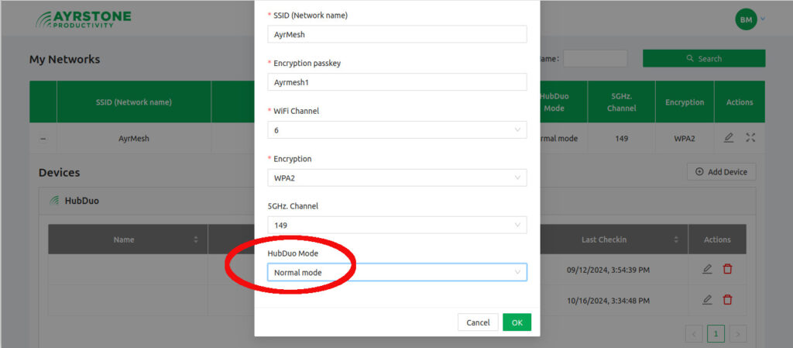This screenshot has height=348, width=793.
Task: Open the WiFi Channel dropdown
Action: 396,130
